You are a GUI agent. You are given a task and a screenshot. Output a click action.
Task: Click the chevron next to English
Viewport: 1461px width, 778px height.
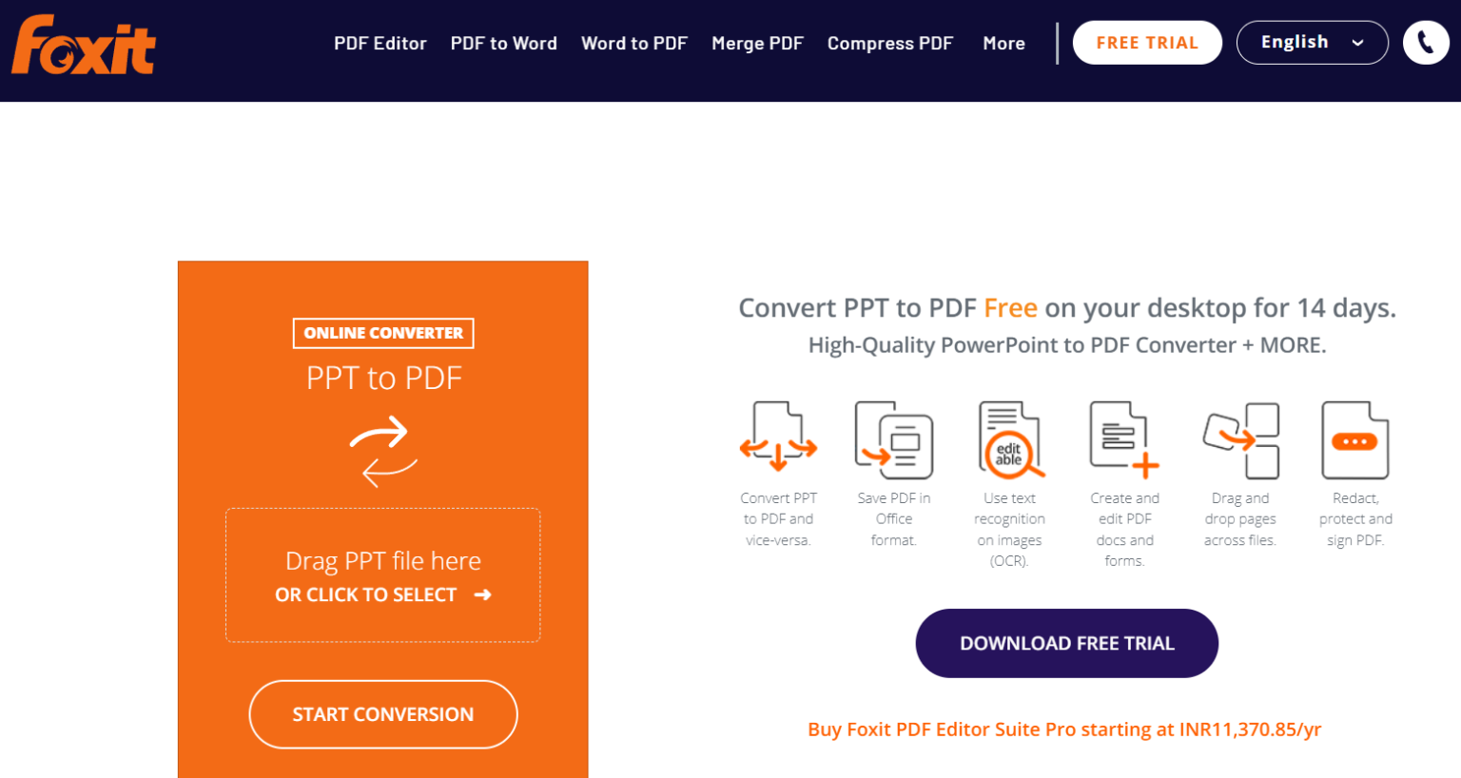pyautogui.click(x=1360, y=43)
